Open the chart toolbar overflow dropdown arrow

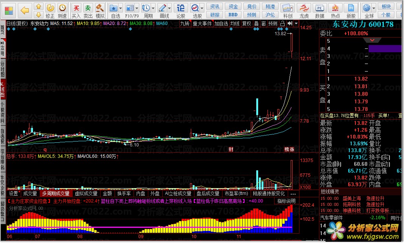(296, 24)
